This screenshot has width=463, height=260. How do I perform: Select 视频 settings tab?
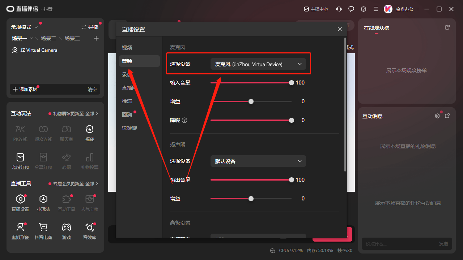click(x=139, y=48)
